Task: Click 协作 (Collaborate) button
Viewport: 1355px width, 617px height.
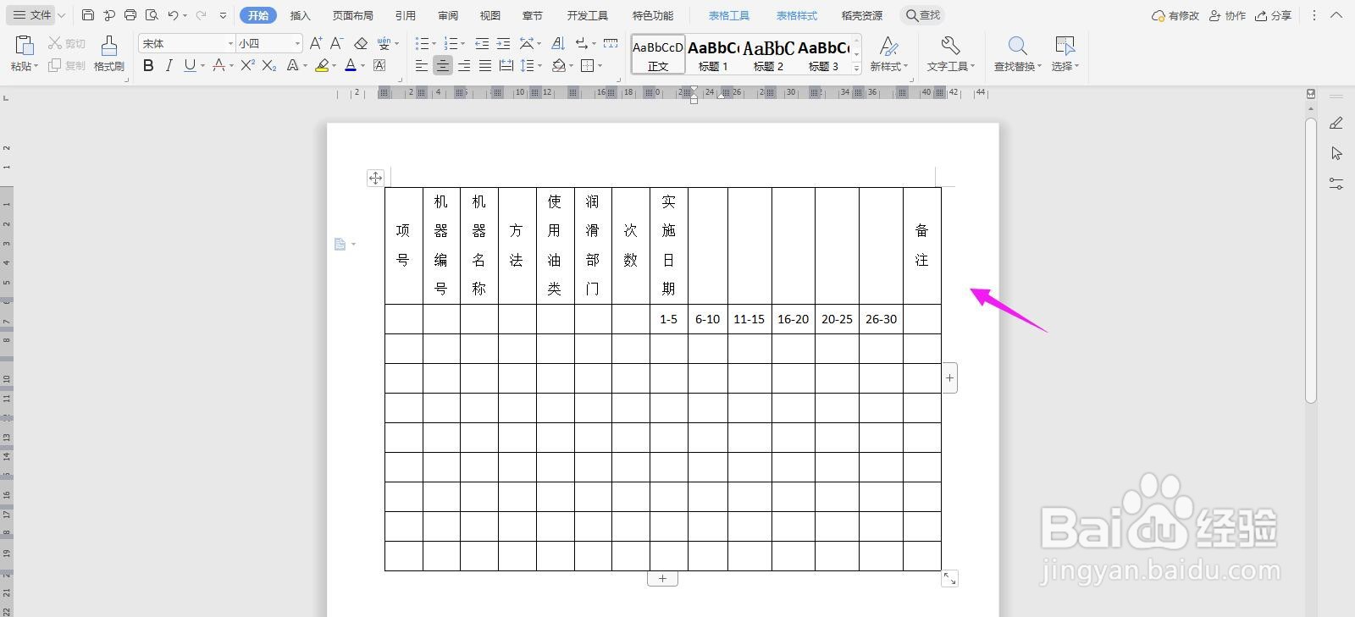Action: (1228, 15)
